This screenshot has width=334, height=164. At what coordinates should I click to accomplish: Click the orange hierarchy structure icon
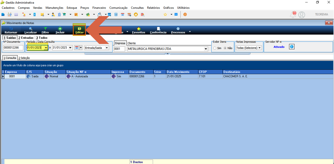click(24, 15)
